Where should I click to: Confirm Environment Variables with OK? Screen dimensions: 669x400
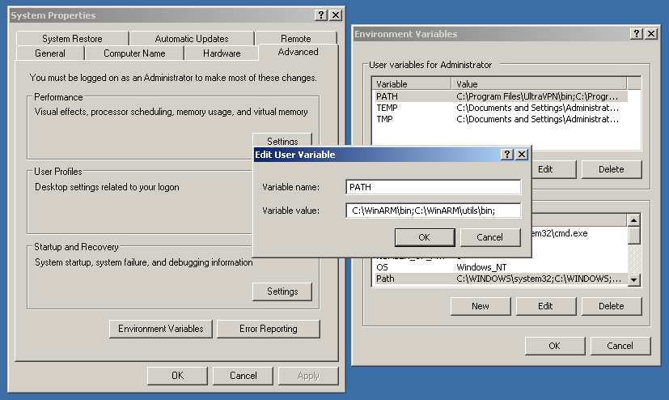(555, 346)
